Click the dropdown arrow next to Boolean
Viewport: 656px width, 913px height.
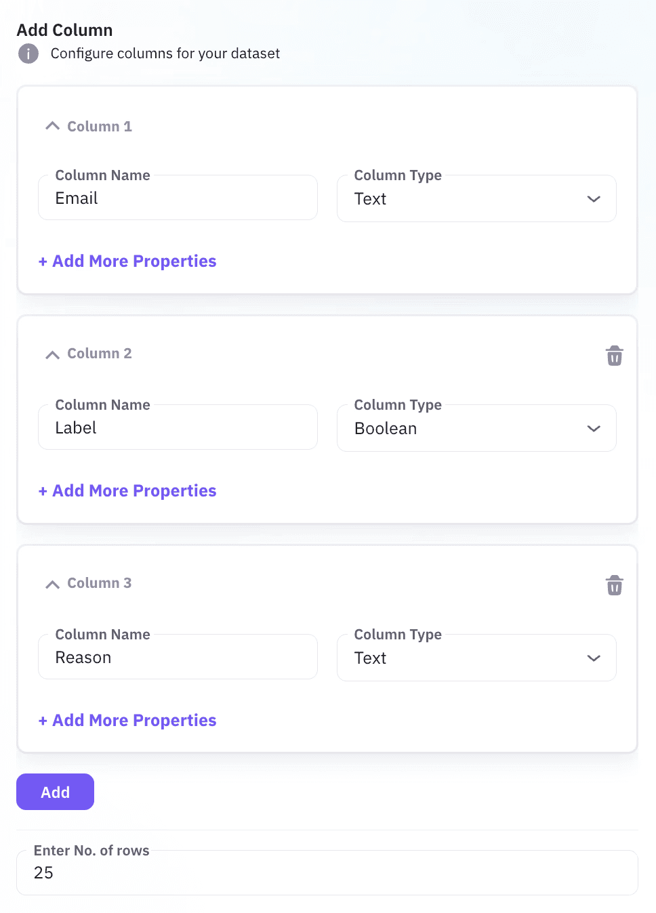[594, 429]
